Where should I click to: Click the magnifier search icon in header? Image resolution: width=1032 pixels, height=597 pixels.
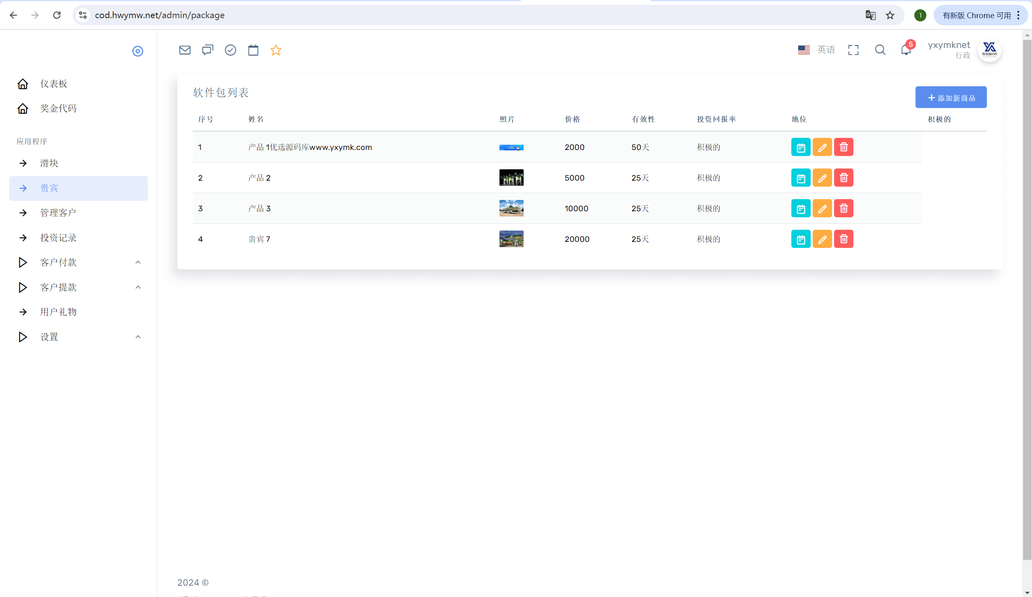[880, 50]
